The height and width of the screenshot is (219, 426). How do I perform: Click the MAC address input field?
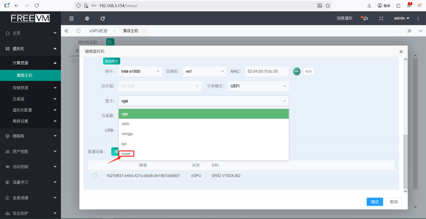click(x=266, y=71)
